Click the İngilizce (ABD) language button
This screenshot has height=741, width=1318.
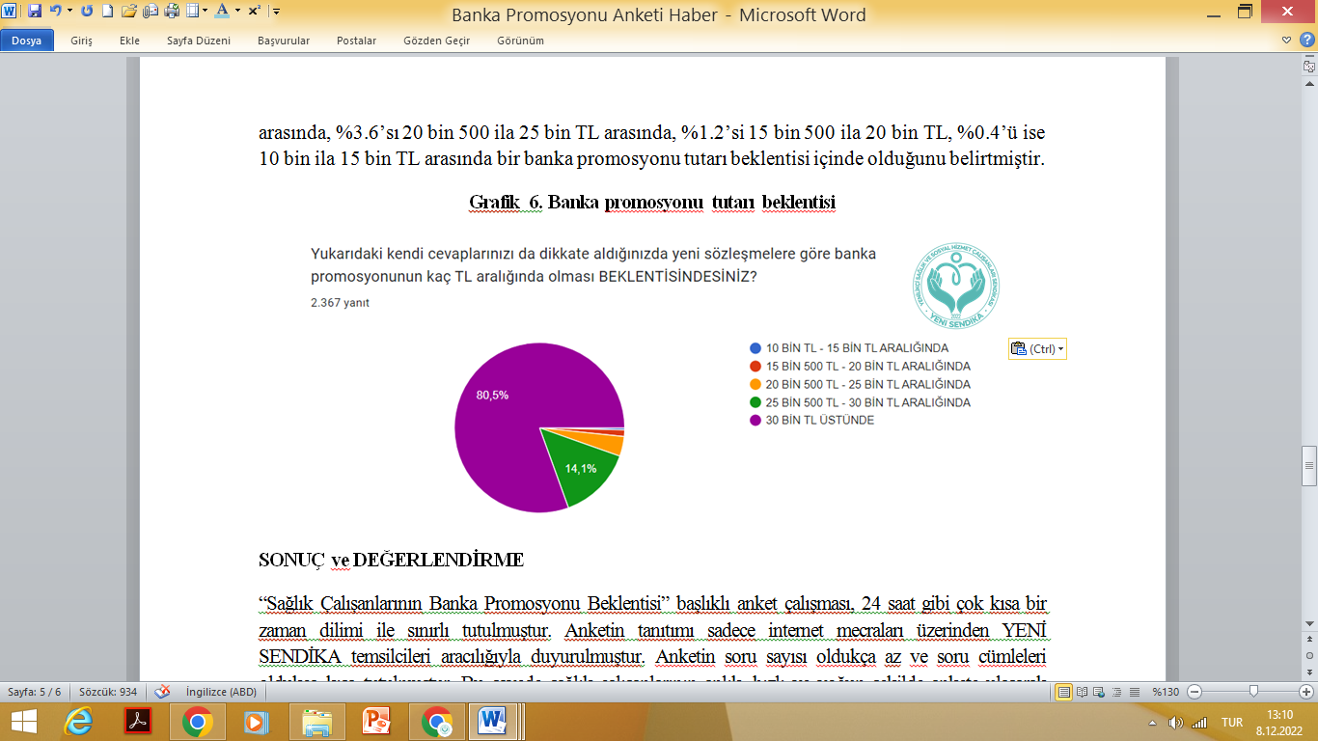[x=221, y=692]
